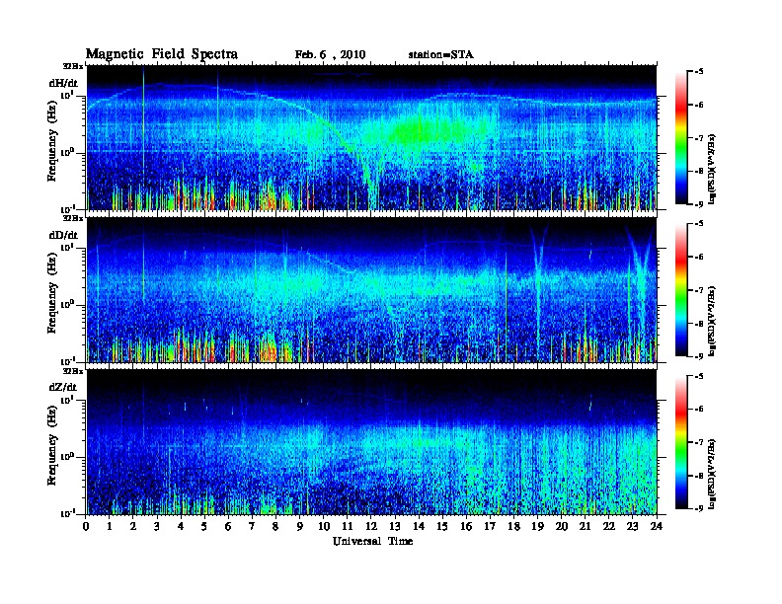
Task: Click the "8" hour tick label
Action: point(275,526)
